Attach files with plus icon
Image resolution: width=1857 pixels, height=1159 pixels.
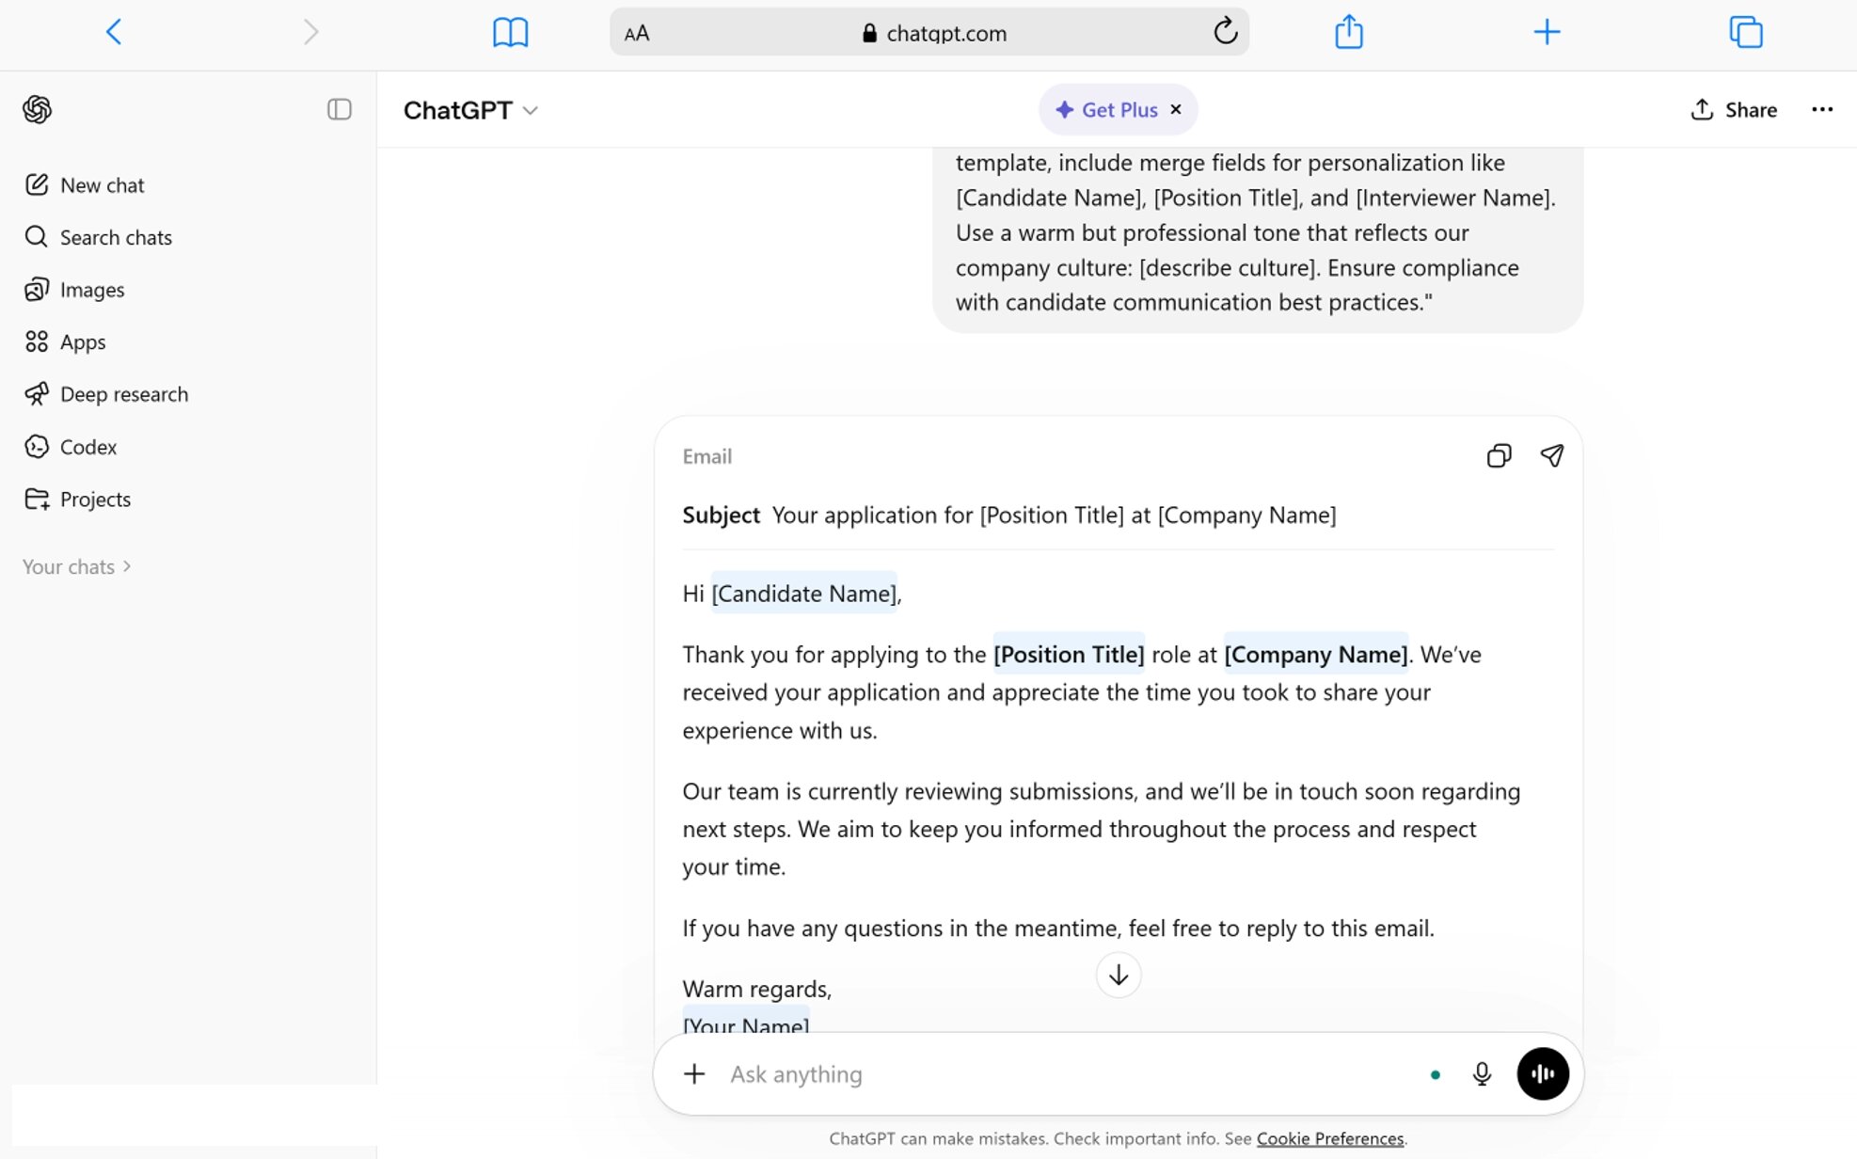coord(694,1073)
